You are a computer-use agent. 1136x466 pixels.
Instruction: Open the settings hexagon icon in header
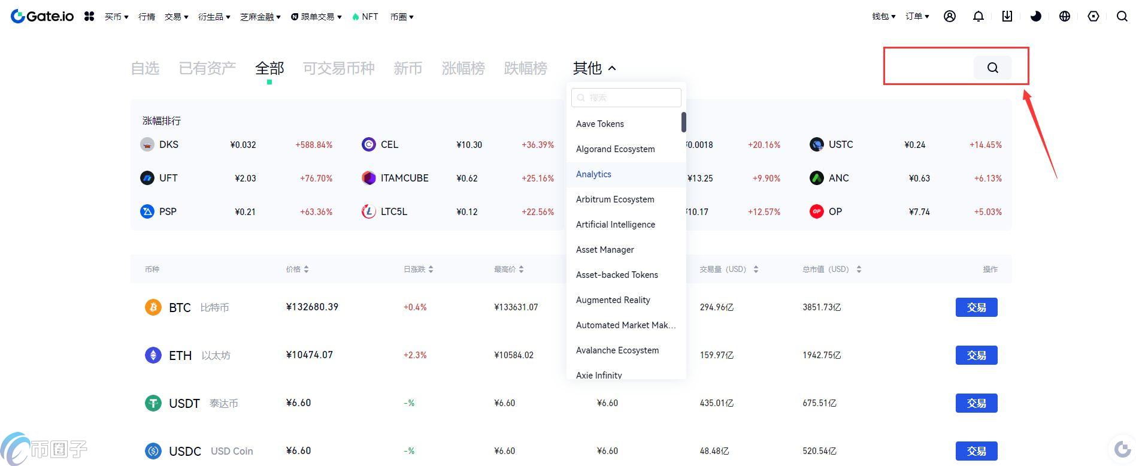(x=1093, y=16)
